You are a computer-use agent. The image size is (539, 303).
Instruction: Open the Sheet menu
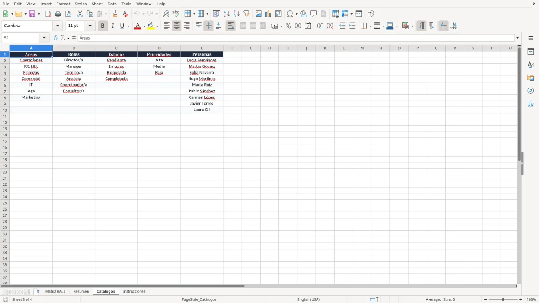pyautogui.click(x=97, y=4)
